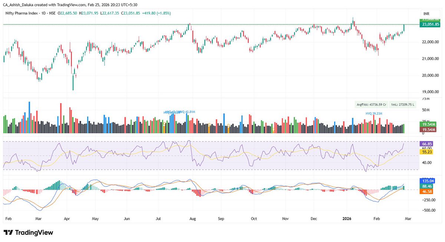This screenshot has width=445, height=242.
Task: Click the 20,000.00 price axis label
Action: tap(431, 75)
